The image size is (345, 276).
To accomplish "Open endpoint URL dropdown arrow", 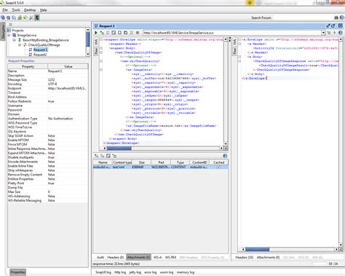I will [x=323, y=33].
